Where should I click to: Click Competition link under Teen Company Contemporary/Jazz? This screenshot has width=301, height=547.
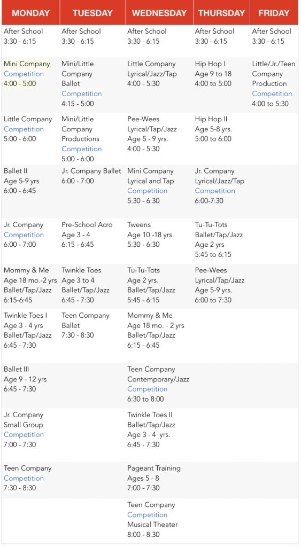pyautogui.click(x=148, y=389)
